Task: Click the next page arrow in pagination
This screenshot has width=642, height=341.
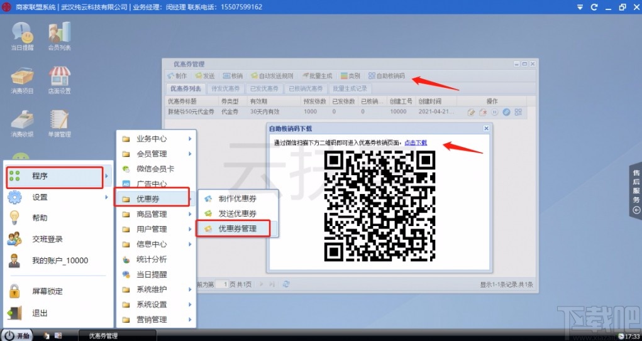Action: [261, 284]
